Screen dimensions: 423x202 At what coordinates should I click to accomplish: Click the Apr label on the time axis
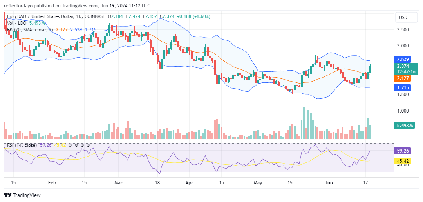click(x=189, y=182)
